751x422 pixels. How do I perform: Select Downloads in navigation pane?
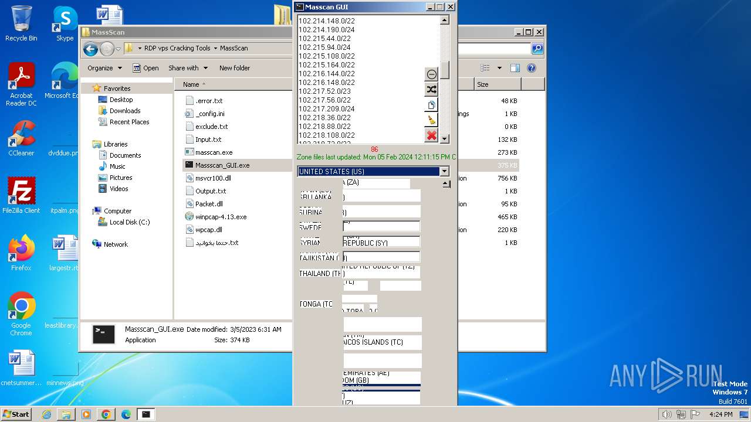(x=119, y=111)
